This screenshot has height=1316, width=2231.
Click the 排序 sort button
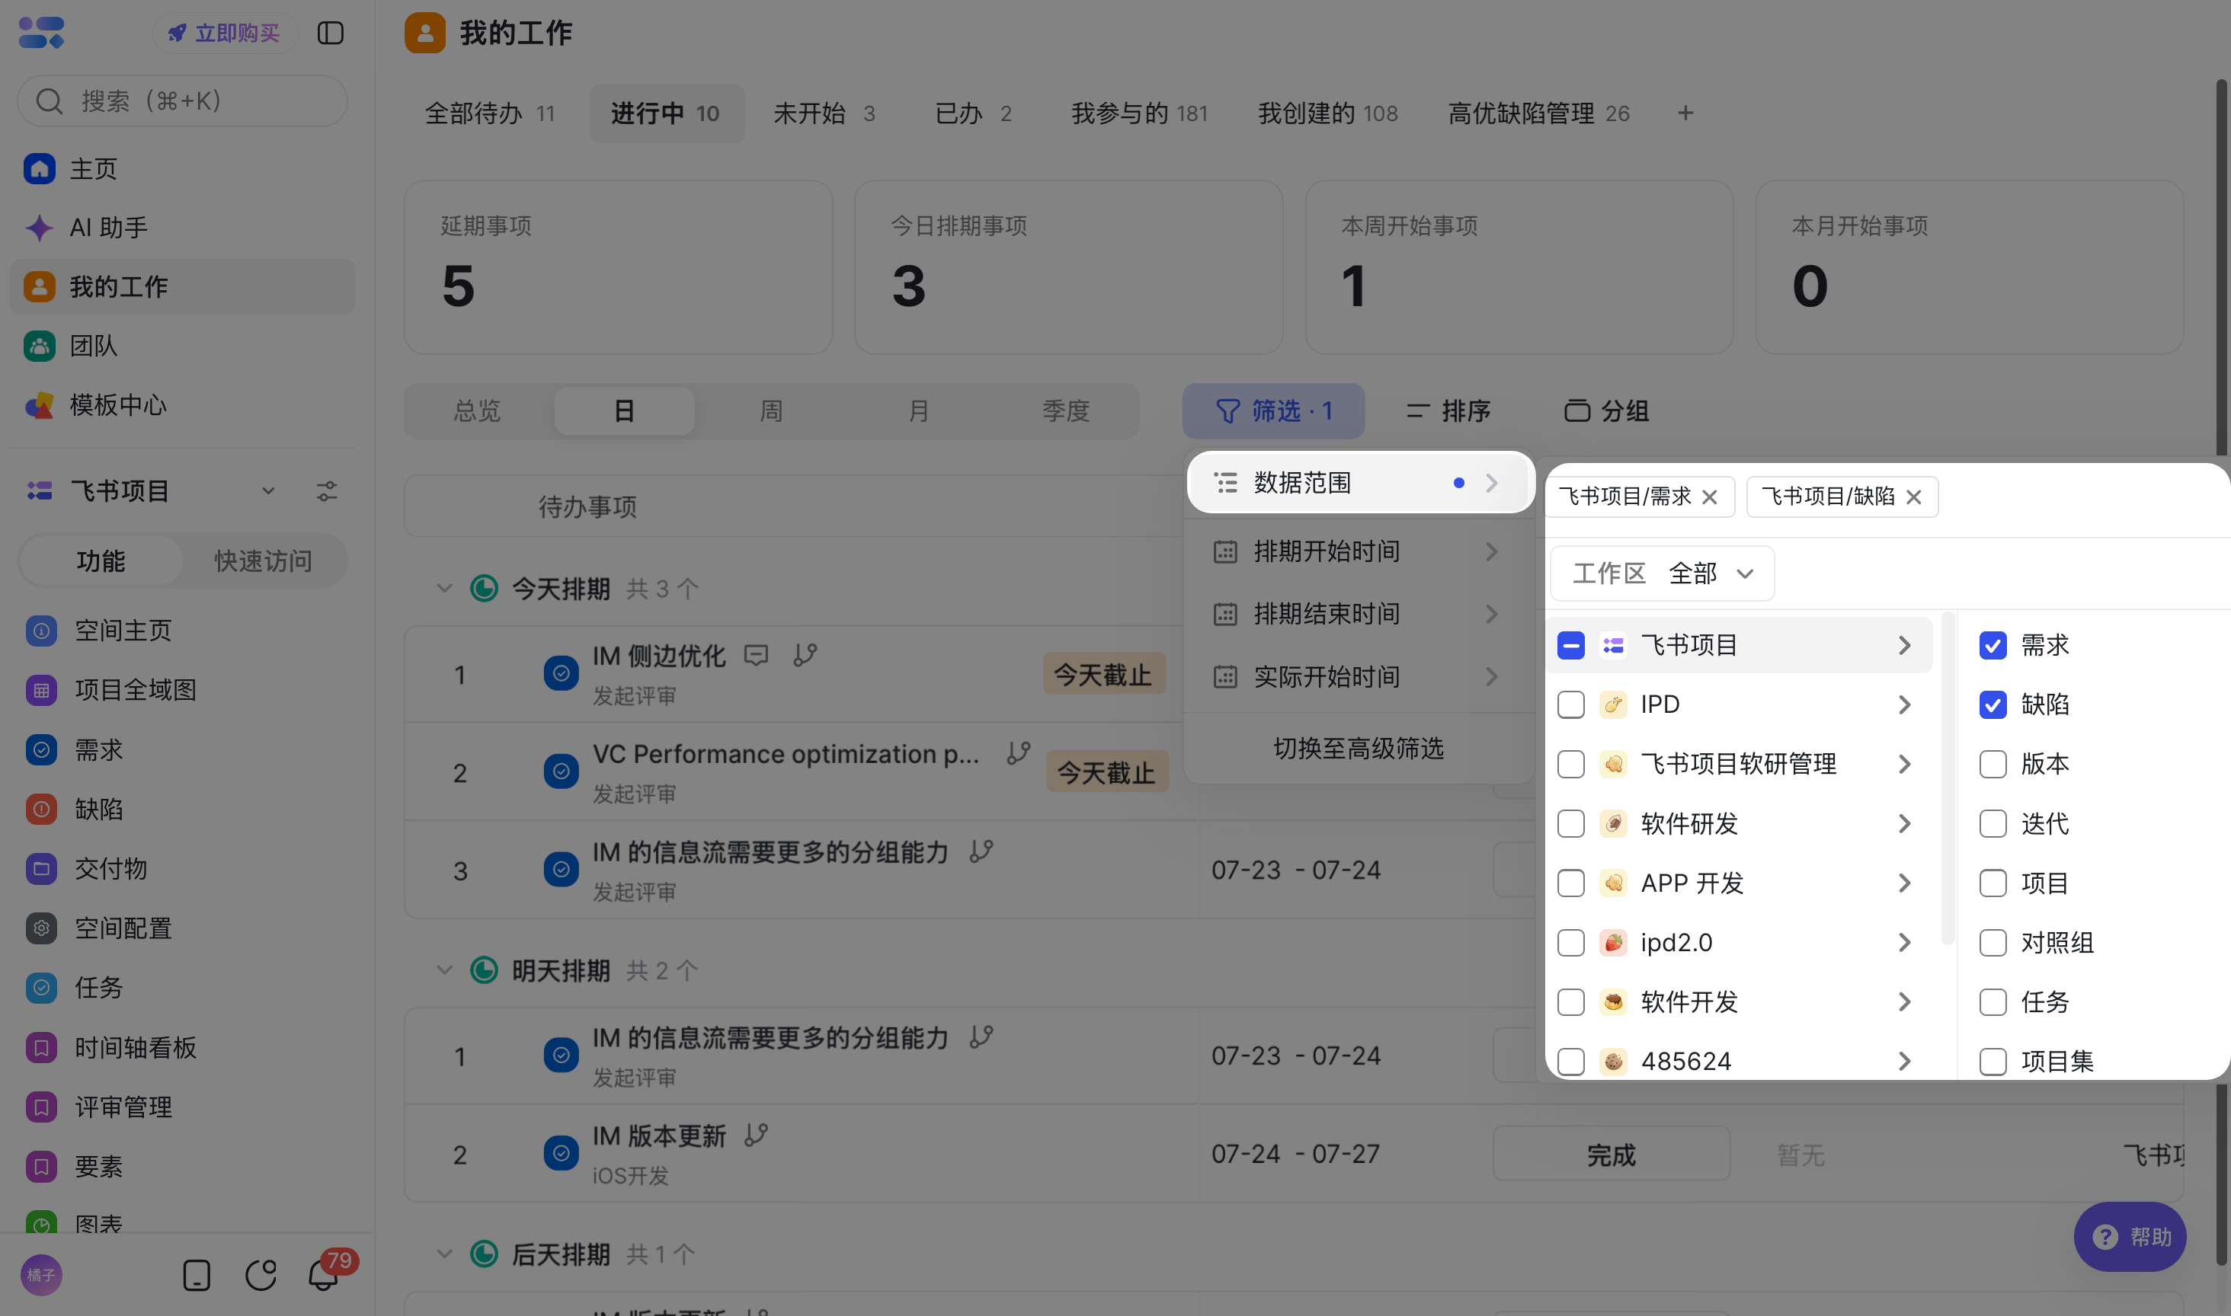pyautogui.click(x=1448, y=411)
